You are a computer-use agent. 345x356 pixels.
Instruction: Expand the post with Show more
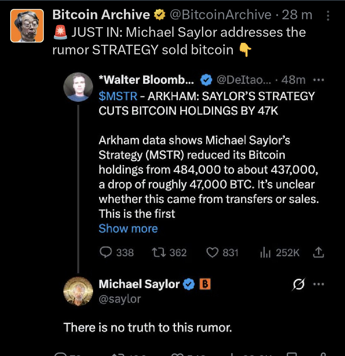click(128, 228)
